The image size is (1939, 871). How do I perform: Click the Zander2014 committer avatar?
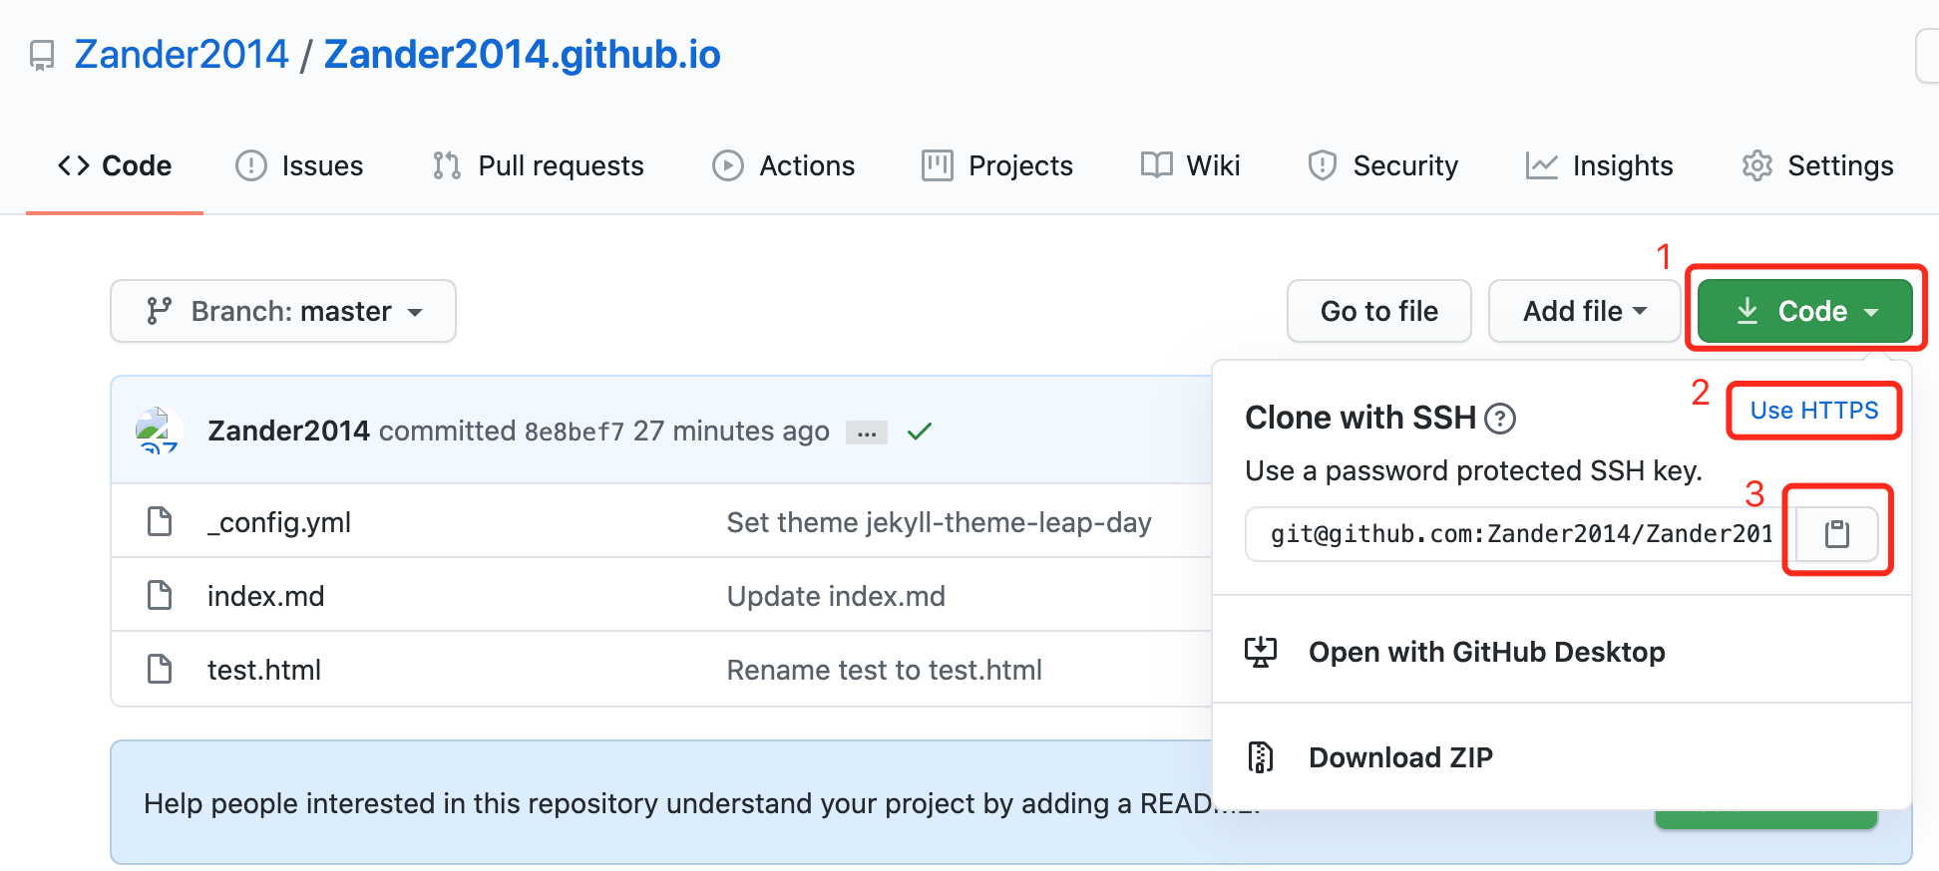[x=158, y=431]
